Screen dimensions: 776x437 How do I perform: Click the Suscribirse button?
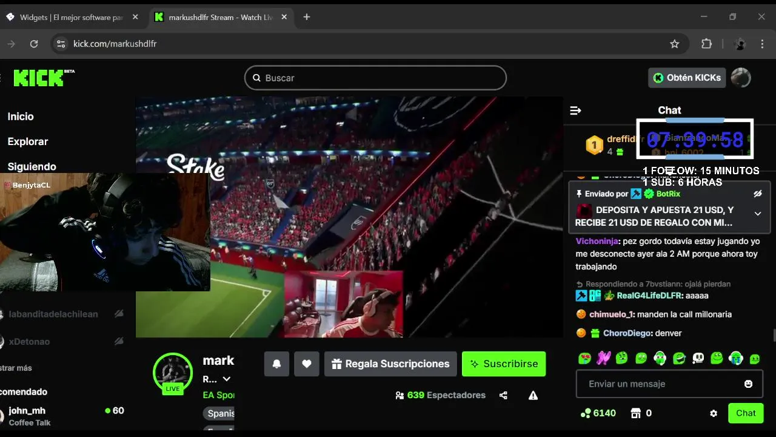point(504,364)
